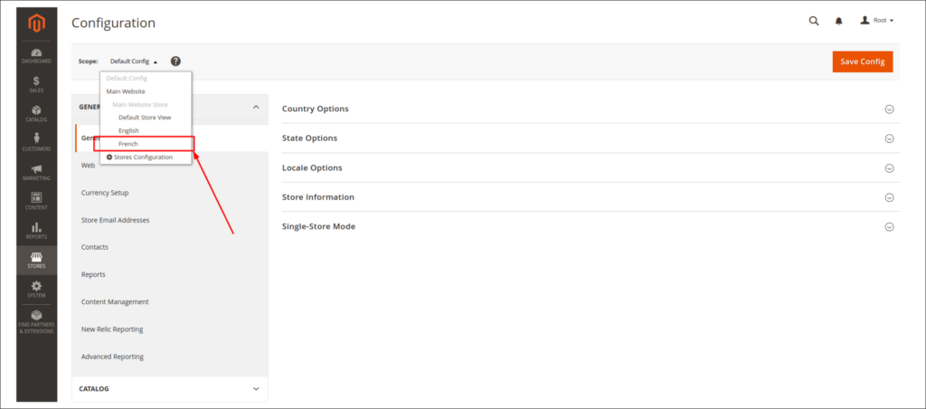Viewport: 926px width, 409px height.
Task: Select Main Website in scope dropdown
Action: tap(126, 91)
